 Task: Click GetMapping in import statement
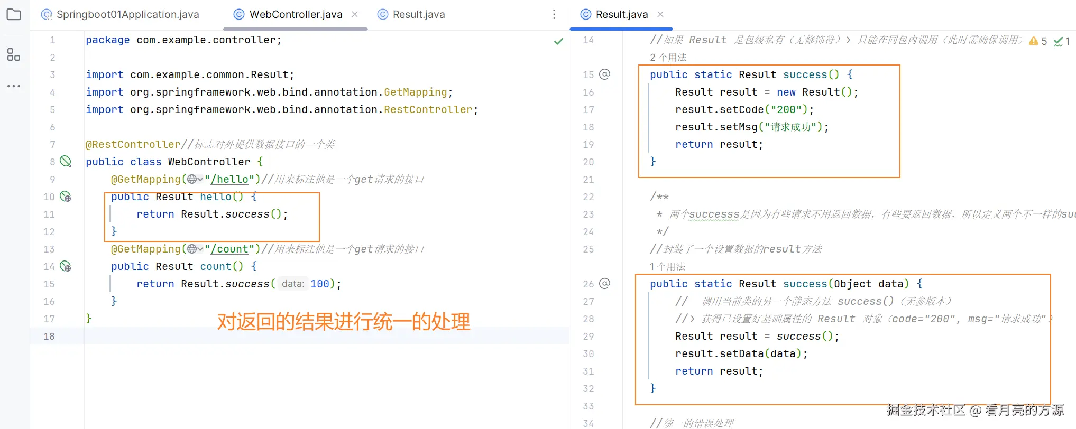(x=416, y=92)
